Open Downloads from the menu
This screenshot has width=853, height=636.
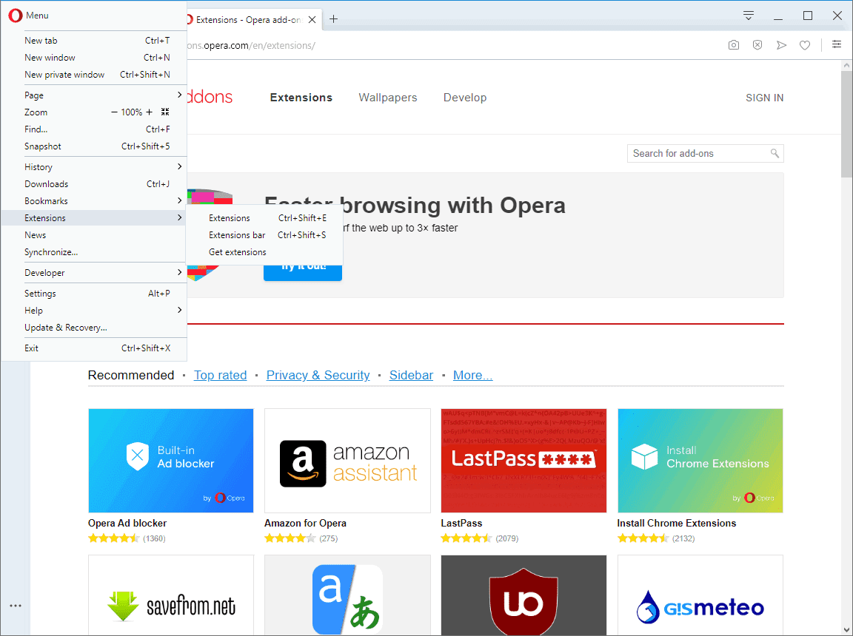point(94,184)
